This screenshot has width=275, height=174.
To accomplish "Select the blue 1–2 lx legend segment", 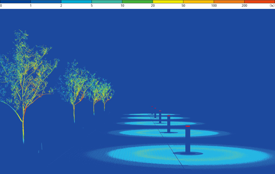I will 46,2.
